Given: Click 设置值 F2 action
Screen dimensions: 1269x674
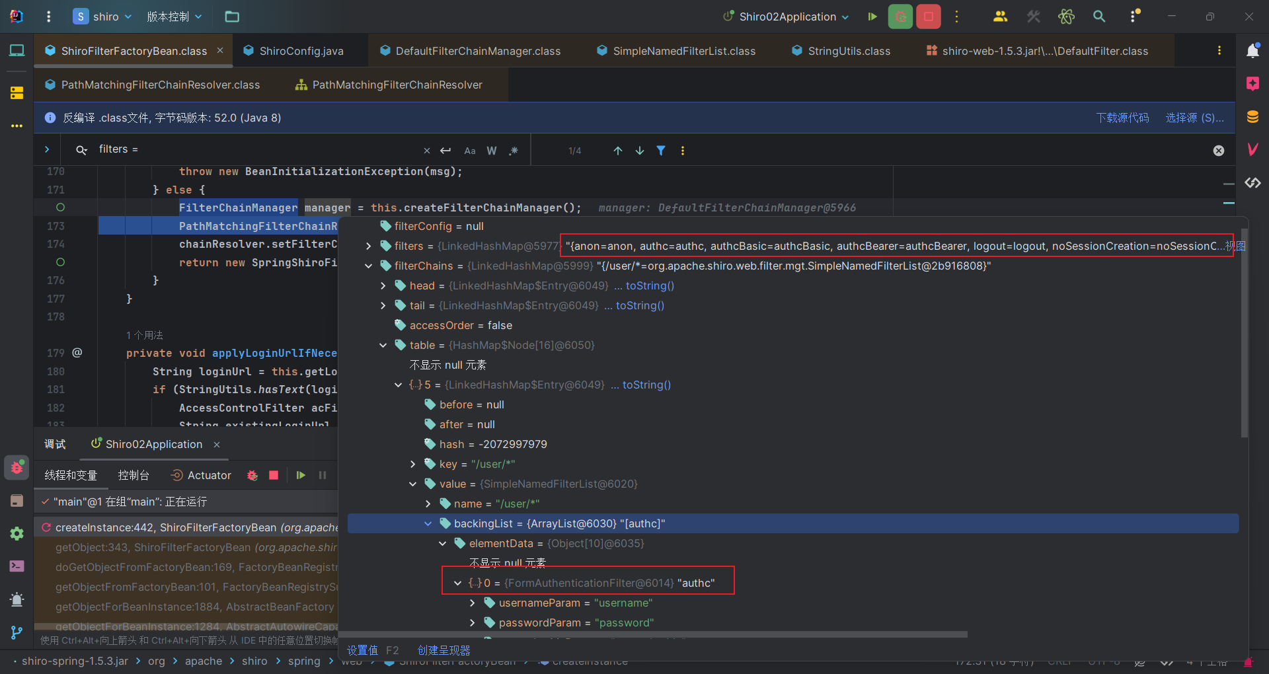Looking at the screenshot, I should click(x=373, y=650).
